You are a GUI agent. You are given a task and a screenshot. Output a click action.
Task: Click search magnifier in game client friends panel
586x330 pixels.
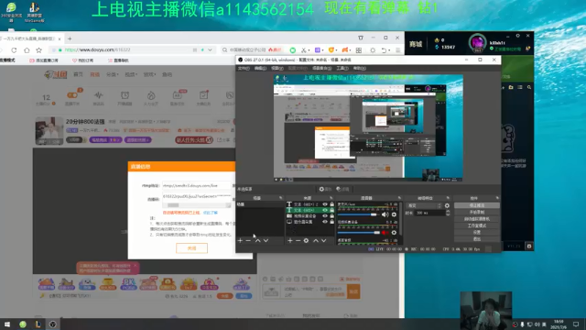click(529, 87)
